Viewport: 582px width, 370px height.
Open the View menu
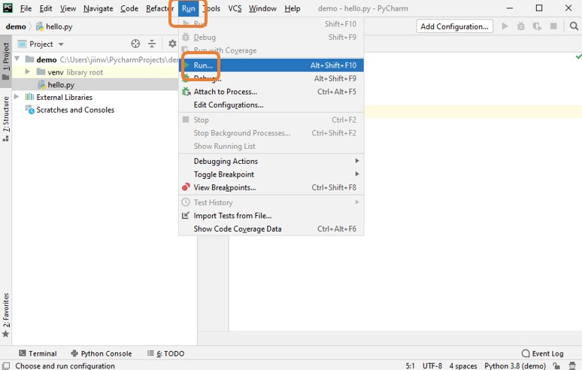coord(68,8)
